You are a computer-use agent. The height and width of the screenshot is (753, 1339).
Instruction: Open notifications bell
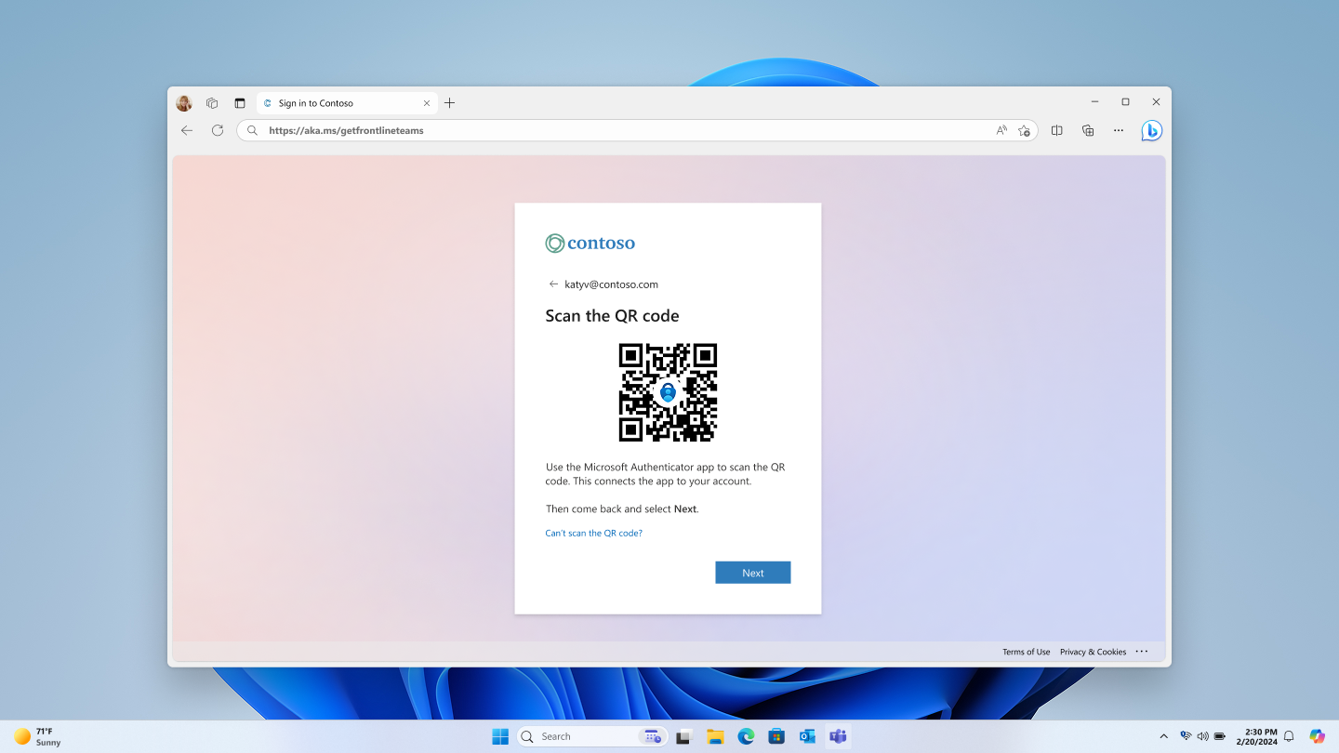click(x=1289, y=736)
